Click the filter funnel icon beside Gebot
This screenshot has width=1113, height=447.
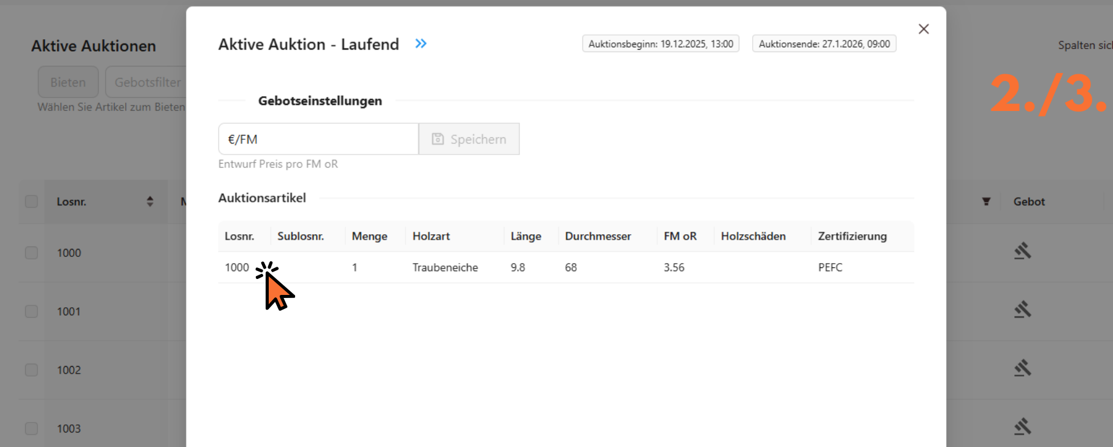[x=986, y=202]
